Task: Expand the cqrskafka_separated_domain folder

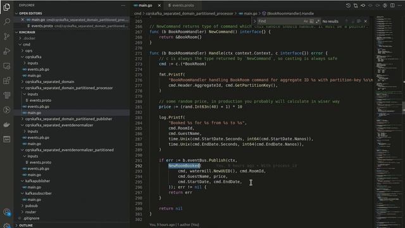Action: pyautogui.click(x=23, y=82)
